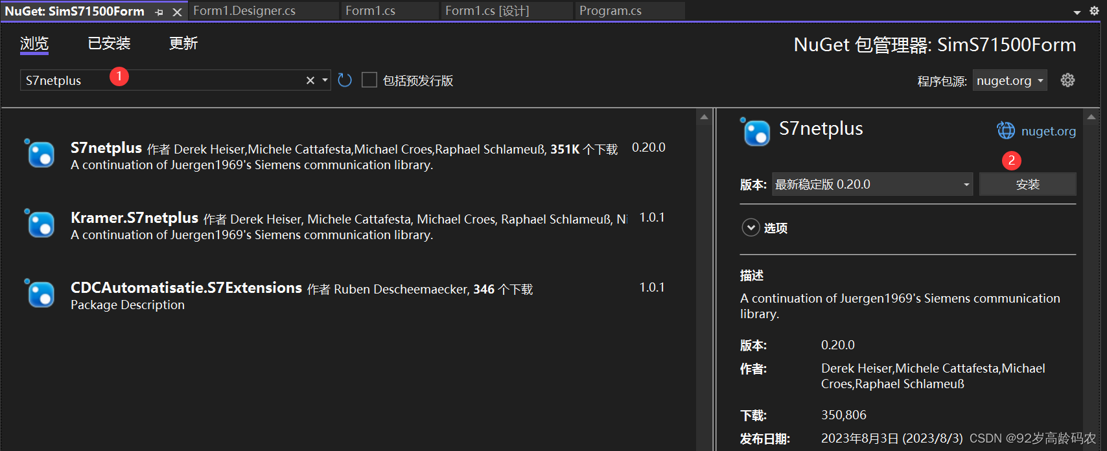Clear the search text with X

[x=310, y=80]
